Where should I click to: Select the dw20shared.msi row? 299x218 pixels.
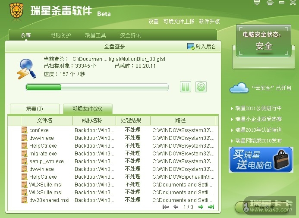click(x=113, y=200)
